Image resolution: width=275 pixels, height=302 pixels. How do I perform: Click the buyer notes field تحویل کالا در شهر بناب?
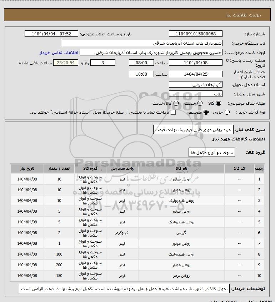124,288
